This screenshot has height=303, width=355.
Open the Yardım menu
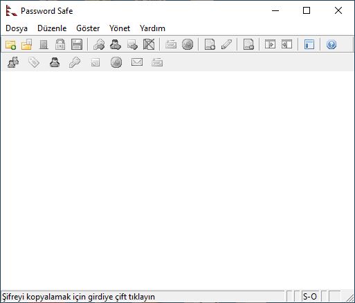coord(152,28)
